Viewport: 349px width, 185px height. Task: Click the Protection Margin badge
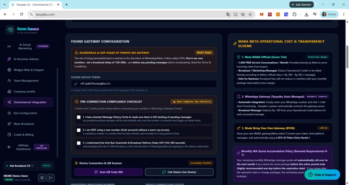[318, 57]
